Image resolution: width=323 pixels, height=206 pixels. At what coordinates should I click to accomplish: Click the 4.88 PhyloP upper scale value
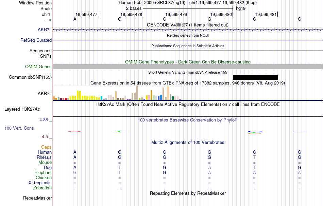click(44, 120)
